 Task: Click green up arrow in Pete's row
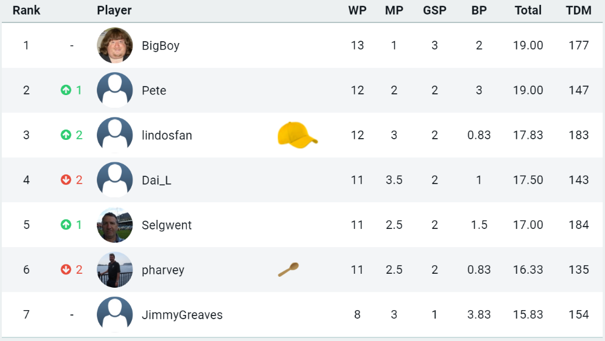66,90
